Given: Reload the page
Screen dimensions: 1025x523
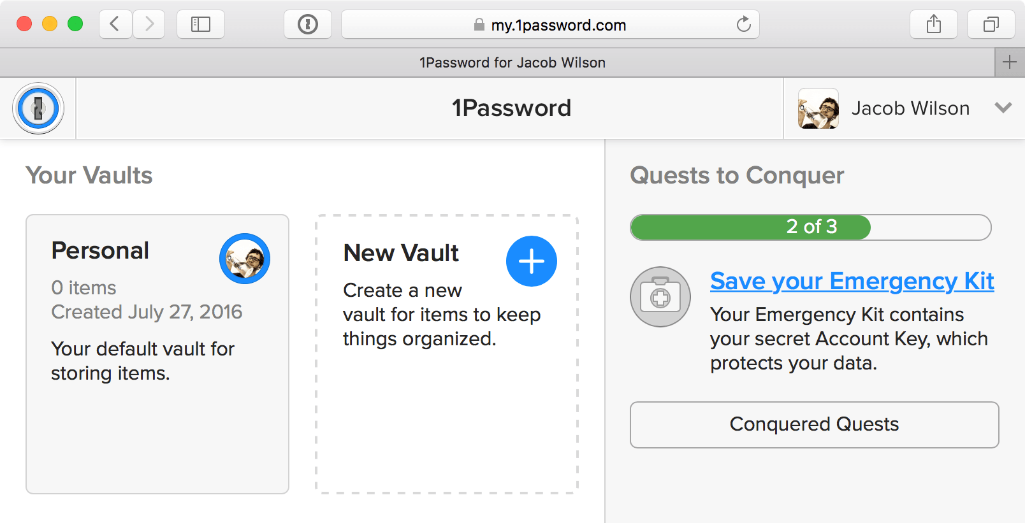Looking at the screenshot, I should point(743,25).
